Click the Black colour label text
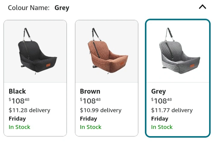 tap(17, 91)
